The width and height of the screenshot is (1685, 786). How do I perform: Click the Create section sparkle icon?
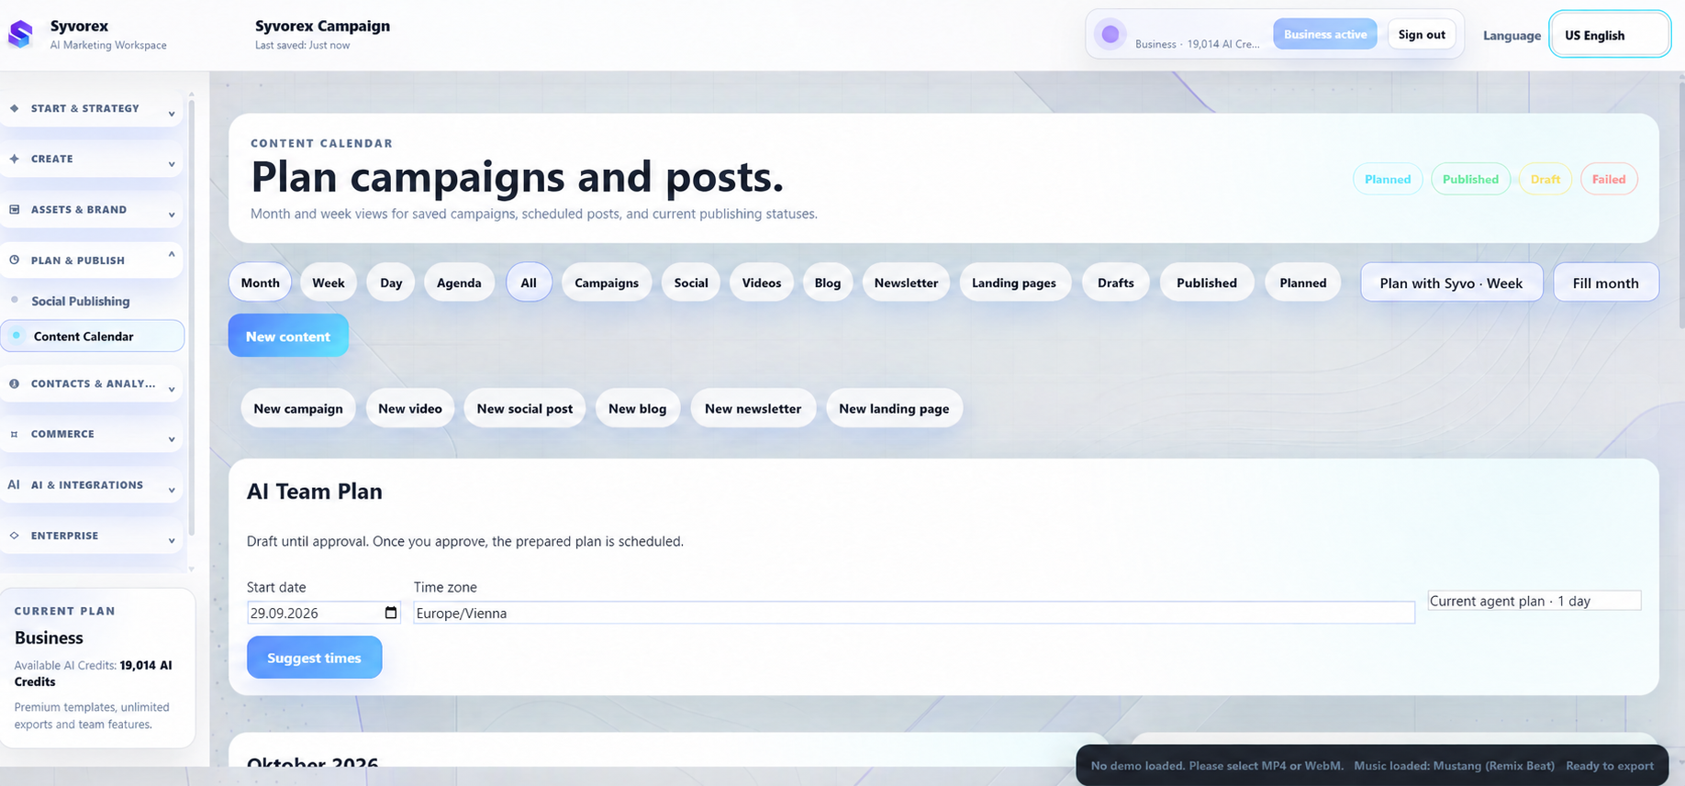click(x=14, y=159)
